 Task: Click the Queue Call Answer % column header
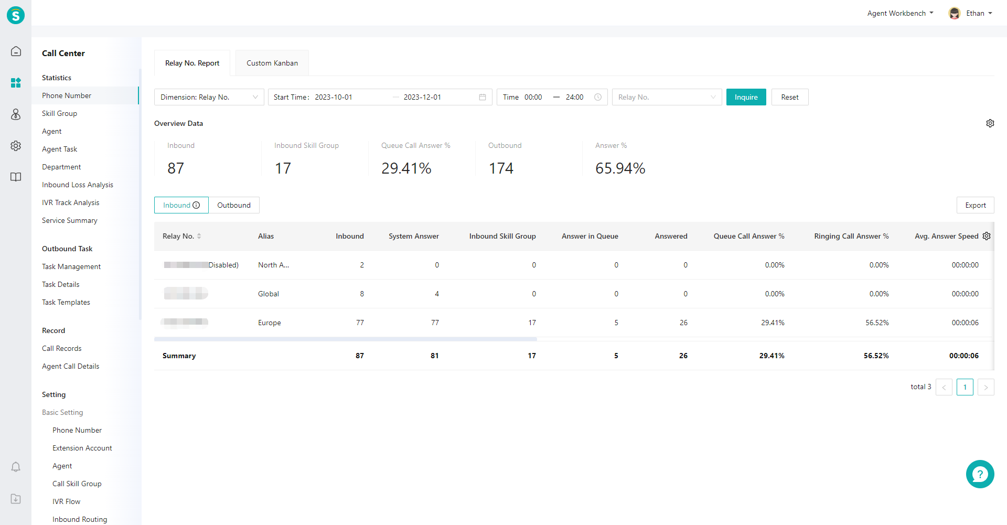click(749, 236)
